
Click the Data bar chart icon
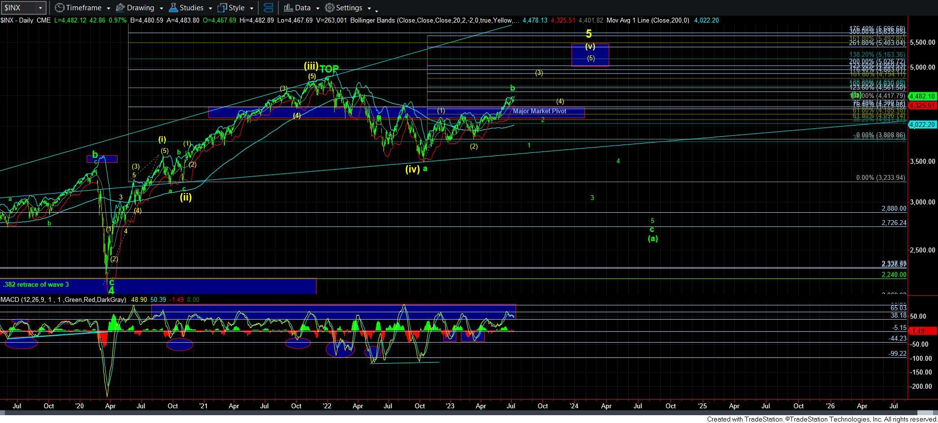pyautogui.click(x=288, y=8)
